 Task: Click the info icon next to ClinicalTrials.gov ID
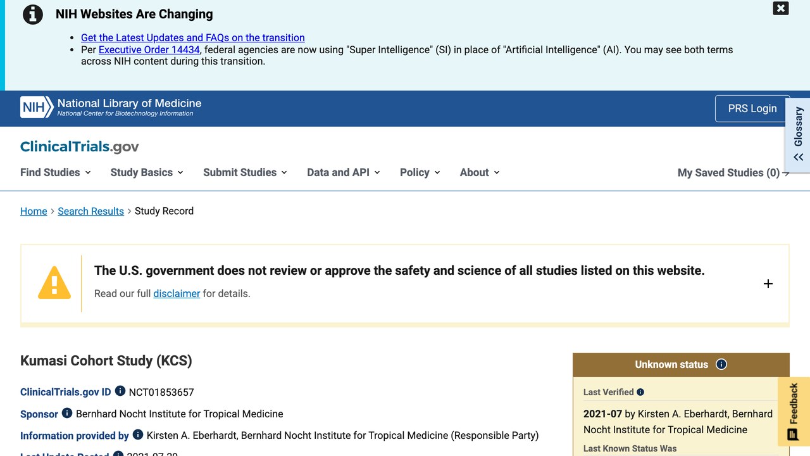click(x=120, y=391)
